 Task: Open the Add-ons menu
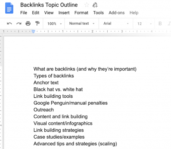[117, 13]
